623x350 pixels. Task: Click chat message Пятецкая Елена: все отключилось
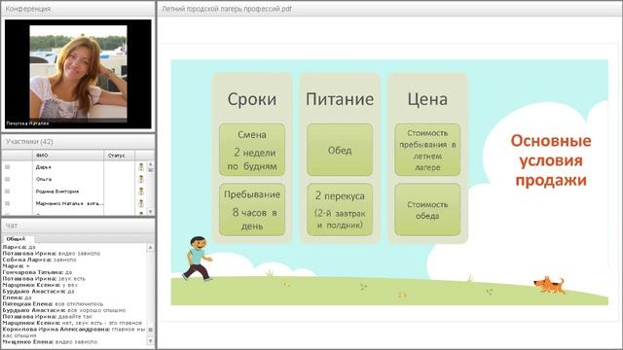coord(53,303)
